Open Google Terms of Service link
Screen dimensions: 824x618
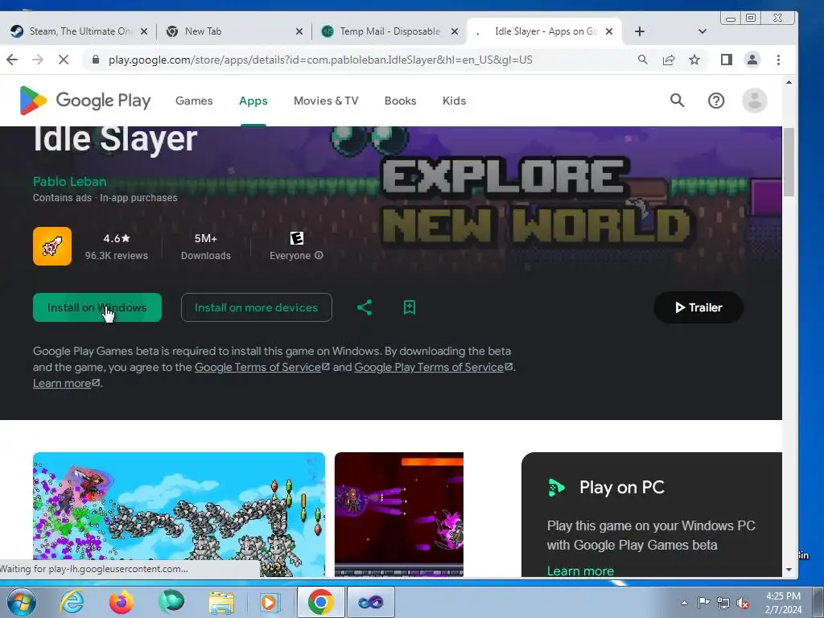pos(257,367)
